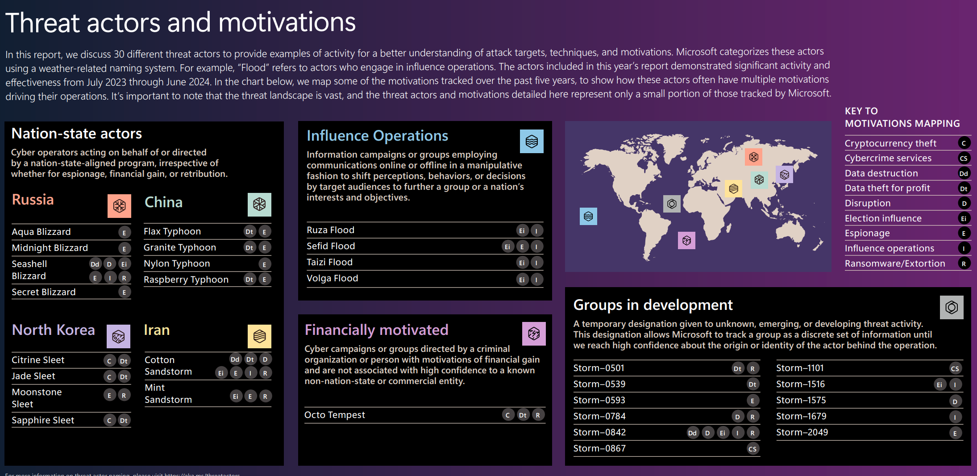
Task: Select the Sefid Flood actor name
Action: (x=331, y=246)
